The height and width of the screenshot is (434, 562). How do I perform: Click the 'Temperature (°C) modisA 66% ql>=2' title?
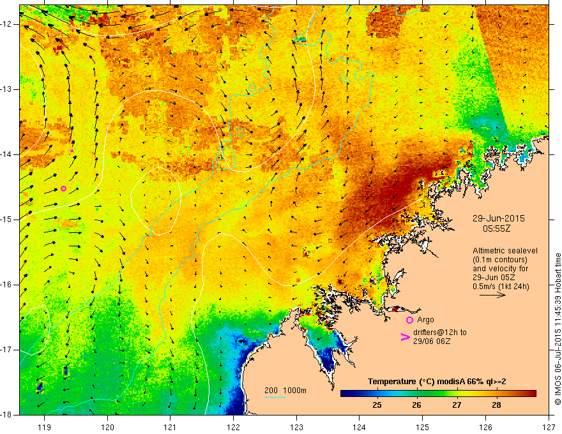pos(437,382)
